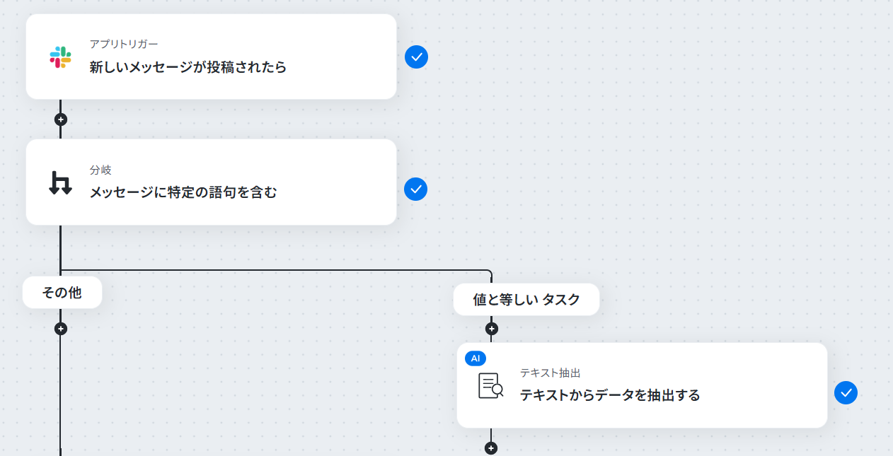893x456 pixels.
Task: Open the アプリトリガー card
Action: [x=211, y=57]
